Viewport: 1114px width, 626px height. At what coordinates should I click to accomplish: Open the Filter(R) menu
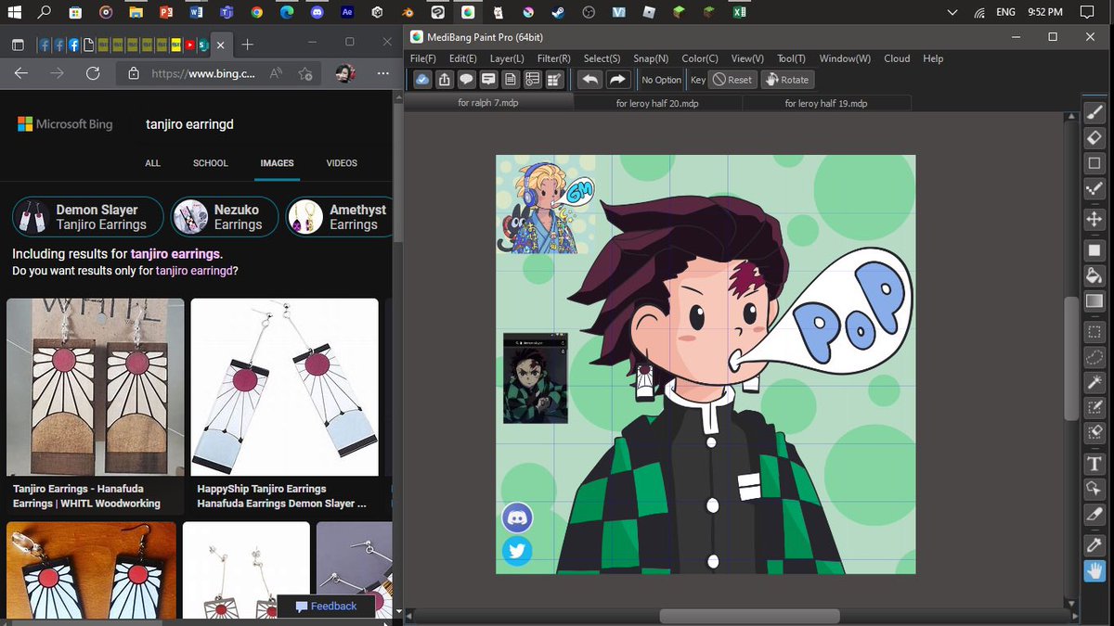tap(554, 58)
